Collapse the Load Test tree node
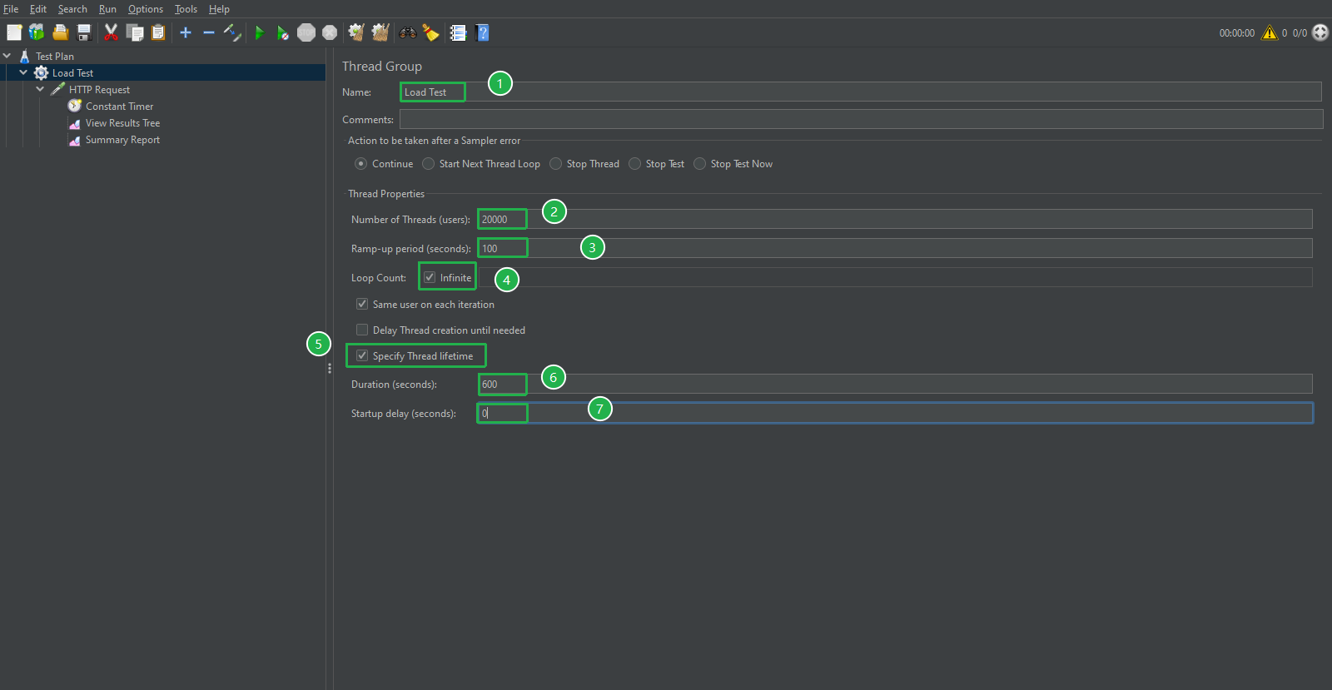 pyautogui.click(x=23, y=72)
